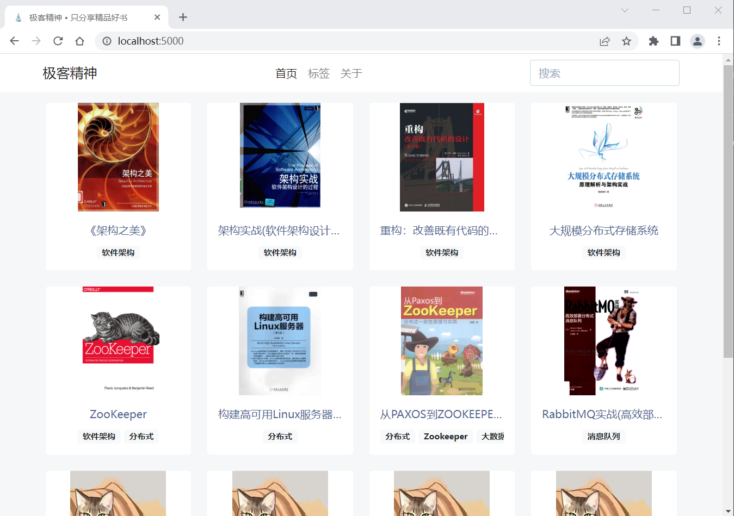
Task: Click the RabbitMQ实战(高效部... title link
Action: point(602,414)
